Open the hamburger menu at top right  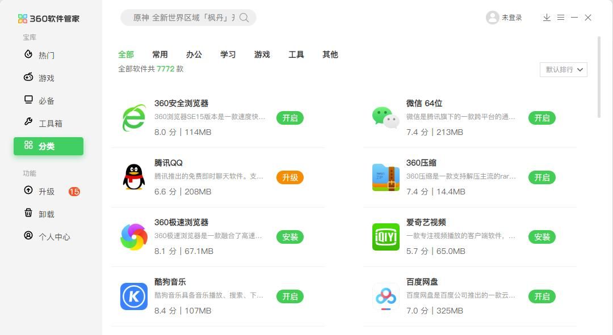(560, 18)
